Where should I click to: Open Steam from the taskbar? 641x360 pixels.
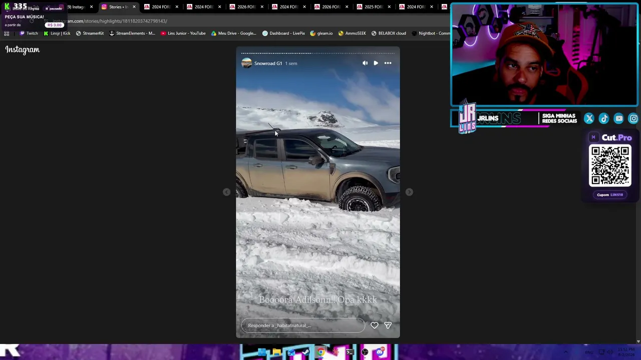[x=305, y=352]
